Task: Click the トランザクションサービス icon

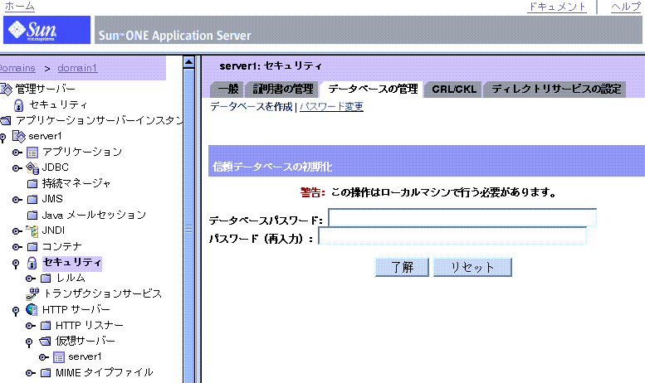Action: (32, 293)
